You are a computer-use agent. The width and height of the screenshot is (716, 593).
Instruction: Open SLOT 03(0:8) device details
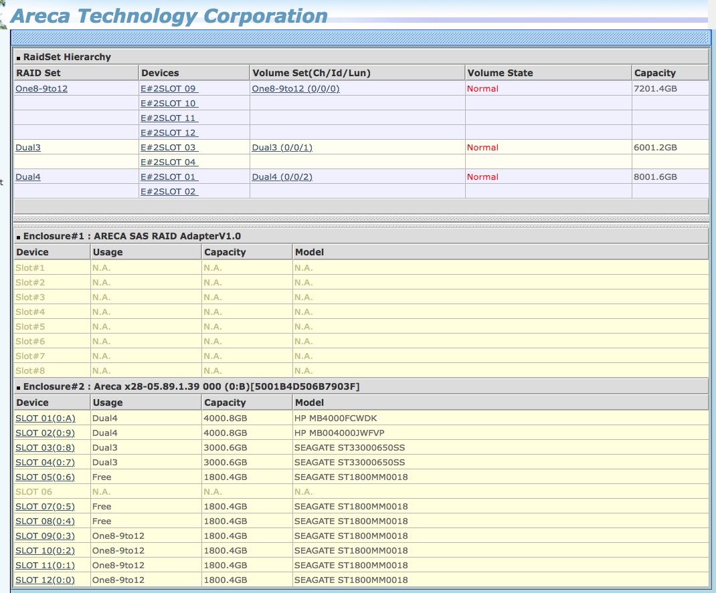(46, 447)
